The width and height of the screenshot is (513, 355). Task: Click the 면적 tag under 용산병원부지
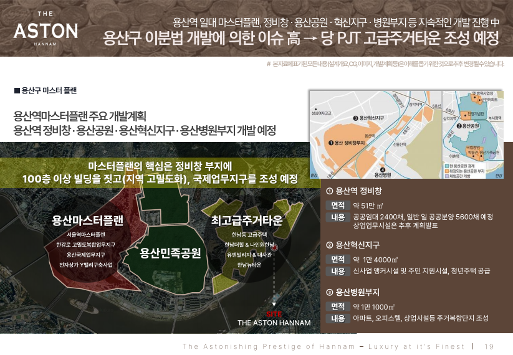(x=338, y=306)
